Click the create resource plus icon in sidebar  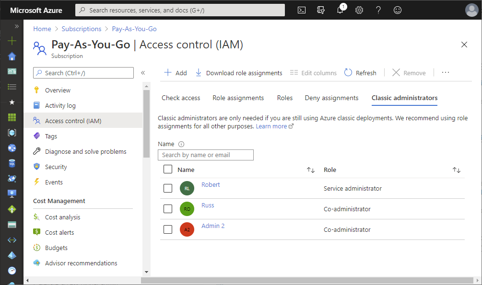[x=12, y=41]
